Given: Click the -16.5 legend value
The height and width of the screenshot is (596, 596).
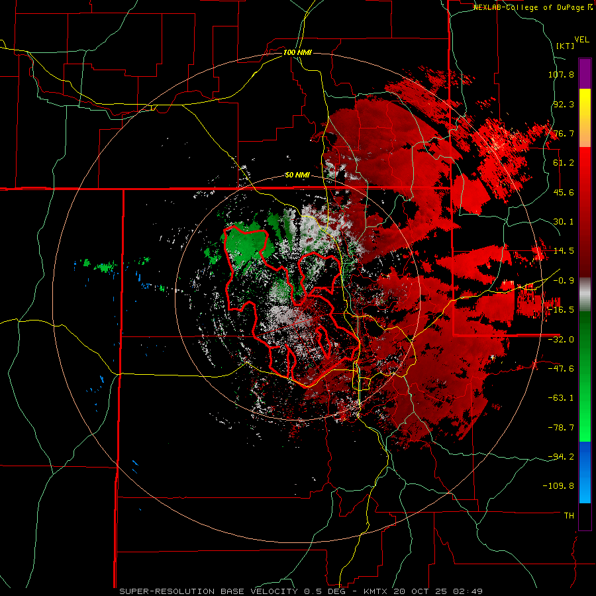Looking at the screenshot, I should pyautogui.click(x=561, y=310).
